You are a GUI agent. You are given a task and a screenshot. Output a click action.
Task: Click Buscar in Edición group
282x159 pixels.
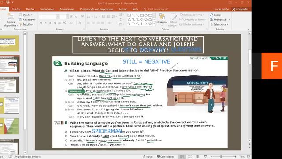click(x=215, y=15)
